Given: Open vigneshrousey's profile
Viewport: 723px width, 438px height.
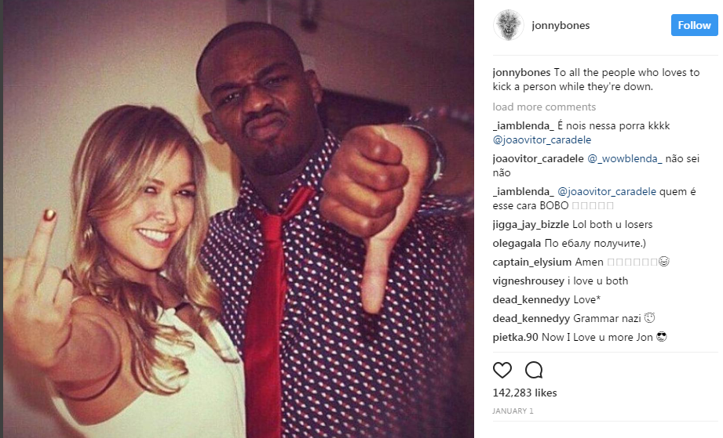Looking at the screenshot, I should click(528, 281).
